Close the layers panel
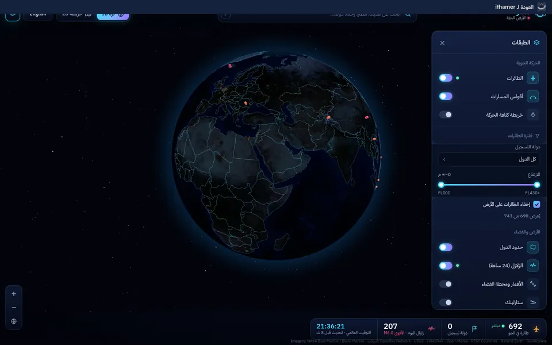The image size is (552, 345). [442, 43]
